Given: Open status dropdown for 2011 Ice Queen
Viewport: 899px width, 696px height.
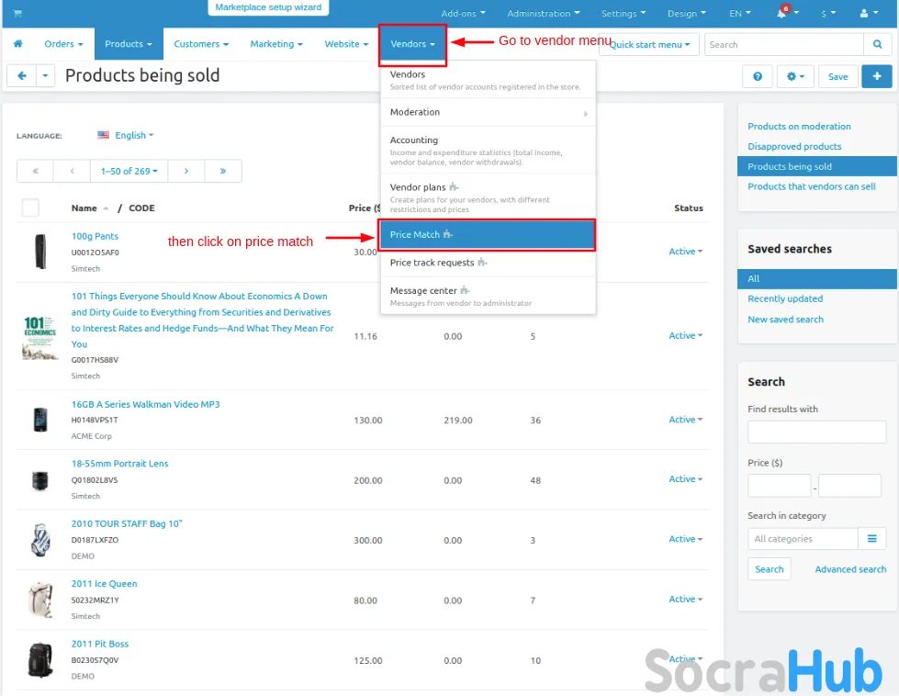Looking at the screenshot, I should coord(686,599).
